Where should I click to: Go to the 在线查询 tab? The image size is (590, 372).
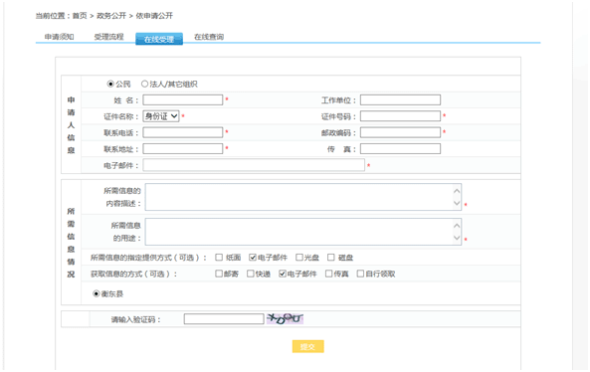(209, 37)
